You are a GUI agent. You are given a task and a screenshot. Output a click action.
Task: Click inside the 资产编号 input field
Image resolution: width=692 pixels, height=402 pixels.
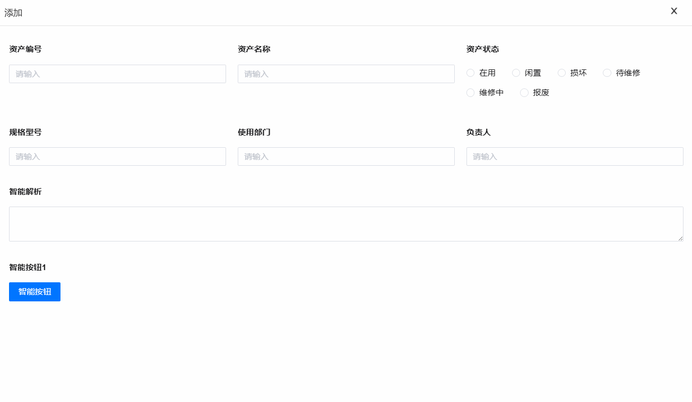(117, 74)
